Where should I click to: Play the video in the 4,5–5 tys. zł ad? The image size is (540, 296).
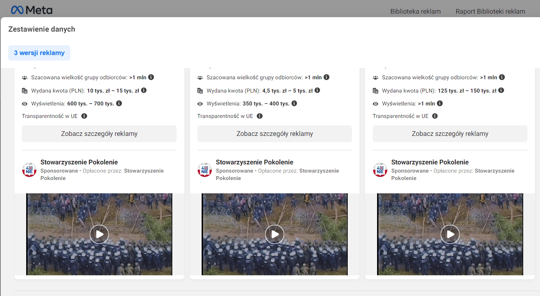click(x=275, y=234)
